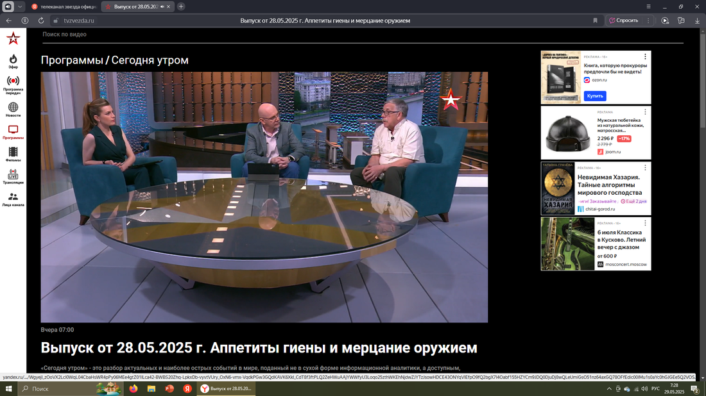Switch to the телеканал звезда tab

click(64, 7)
